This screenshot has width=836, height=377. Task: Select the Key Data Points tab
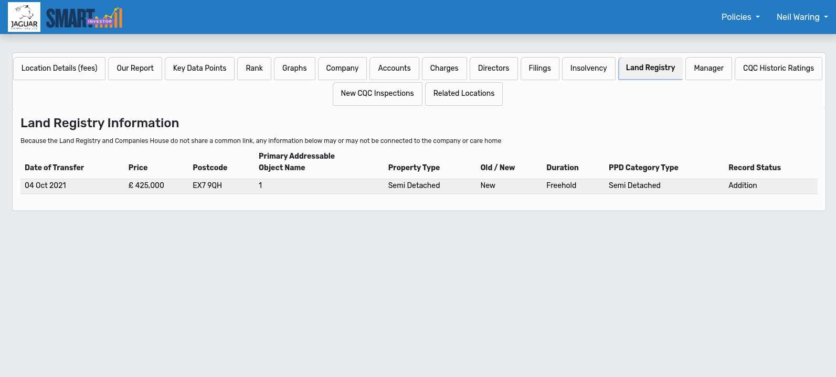[199, 68]
